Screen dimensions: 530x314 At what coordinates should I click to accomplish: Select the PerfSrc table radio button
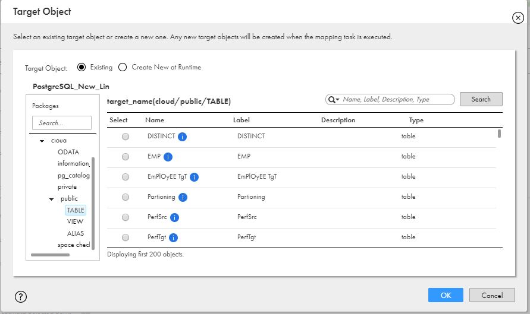point(126,217)
